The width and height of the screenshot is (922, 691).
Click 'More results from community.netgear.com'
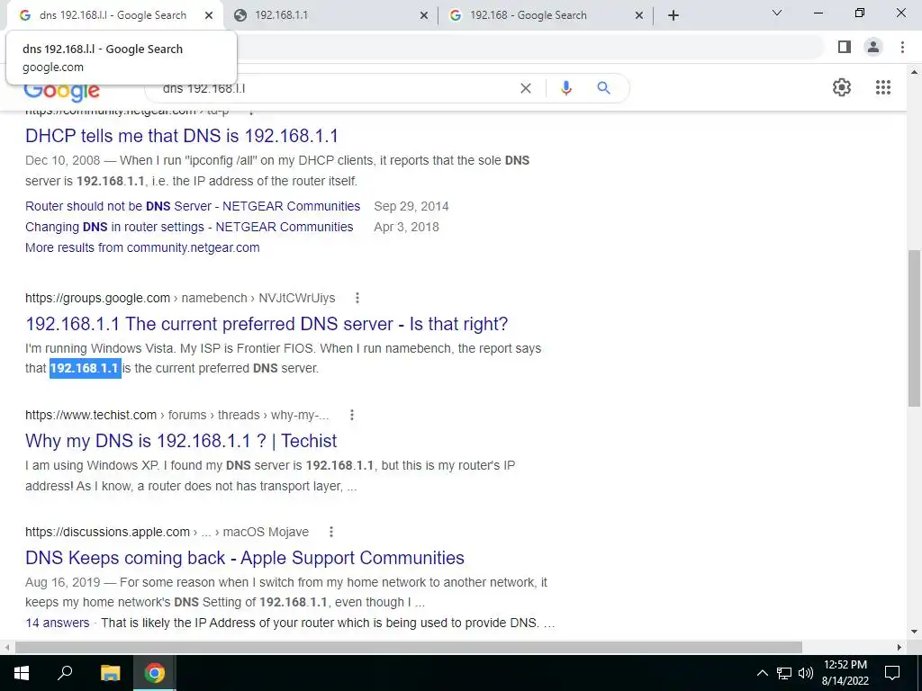coord(142,247)
